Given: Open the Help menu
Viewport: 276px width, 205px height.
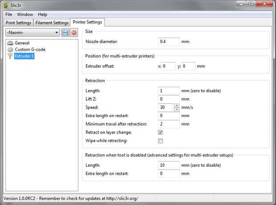Looking at the screenshot, I should [x=43, y=14].
